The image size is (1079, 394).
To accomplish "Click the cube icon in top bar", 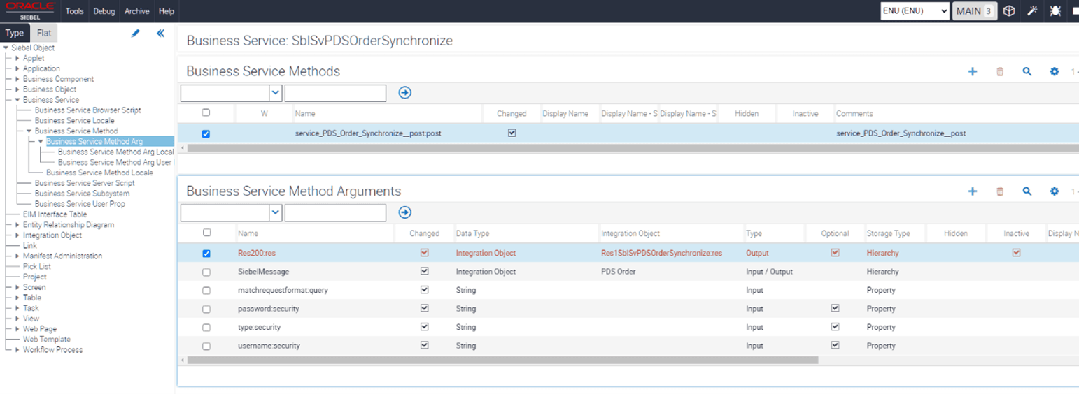I will (x=1008, y=11).
